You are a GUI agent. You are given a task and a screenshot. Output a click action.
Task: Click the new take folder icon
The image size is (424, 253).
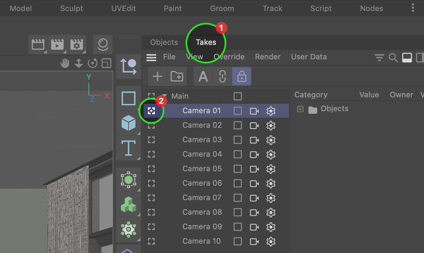[x=177, y=76]
